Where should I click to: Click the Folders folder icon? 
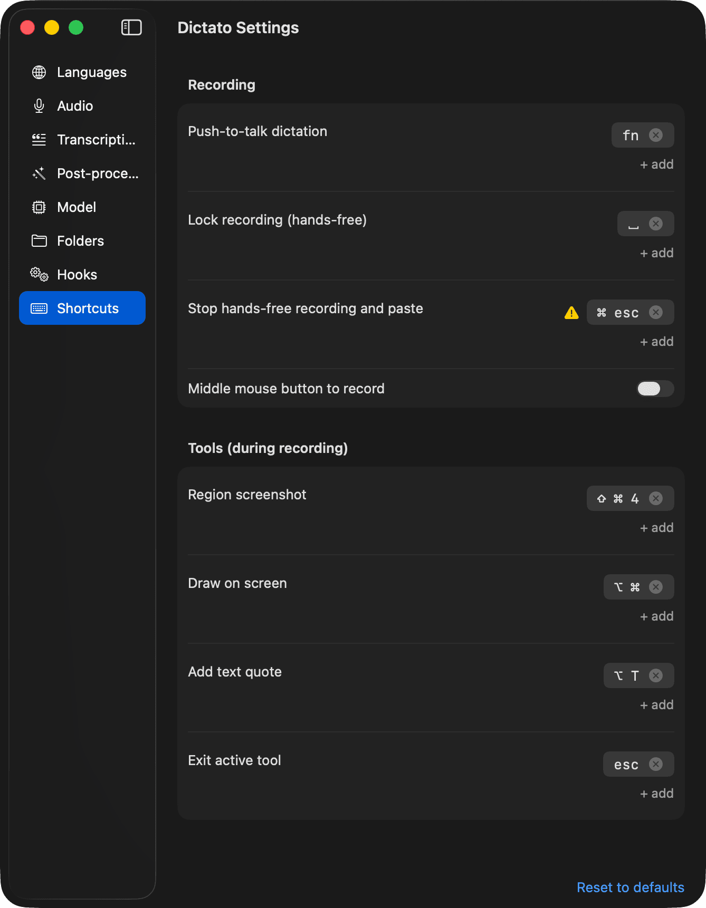pyautogui.click(x=39, y=241)
